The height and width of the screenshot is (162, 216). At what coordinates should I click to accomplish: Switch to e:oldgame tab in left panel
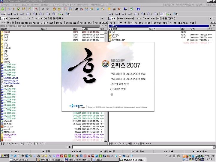(x=72, y=23)
